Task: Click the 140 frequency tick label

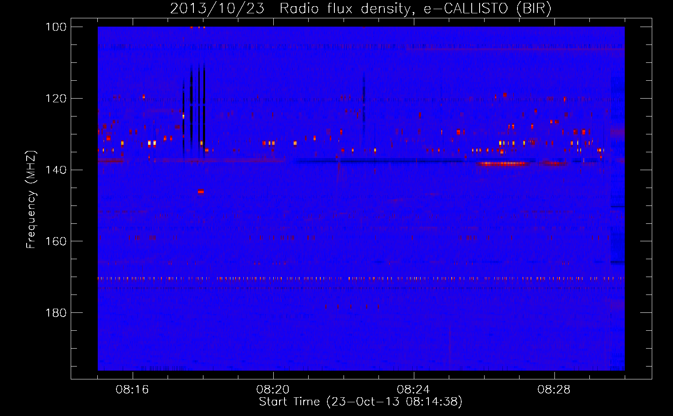Action: pyautogui.click(x=56, y=170)
